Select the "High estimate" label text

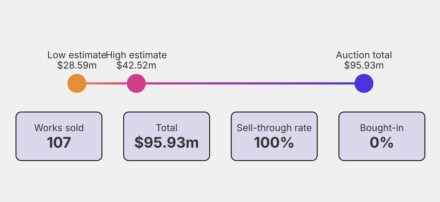[x=137, y=55]
